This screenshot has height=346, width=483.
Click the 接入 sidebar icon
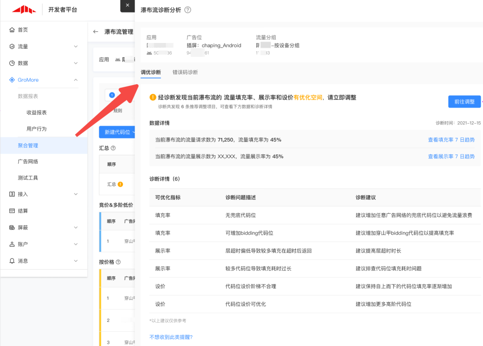tap(12, 194)
